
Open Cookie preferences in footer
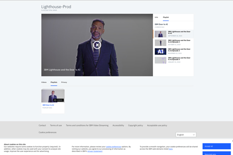click(x=47, y=132)
